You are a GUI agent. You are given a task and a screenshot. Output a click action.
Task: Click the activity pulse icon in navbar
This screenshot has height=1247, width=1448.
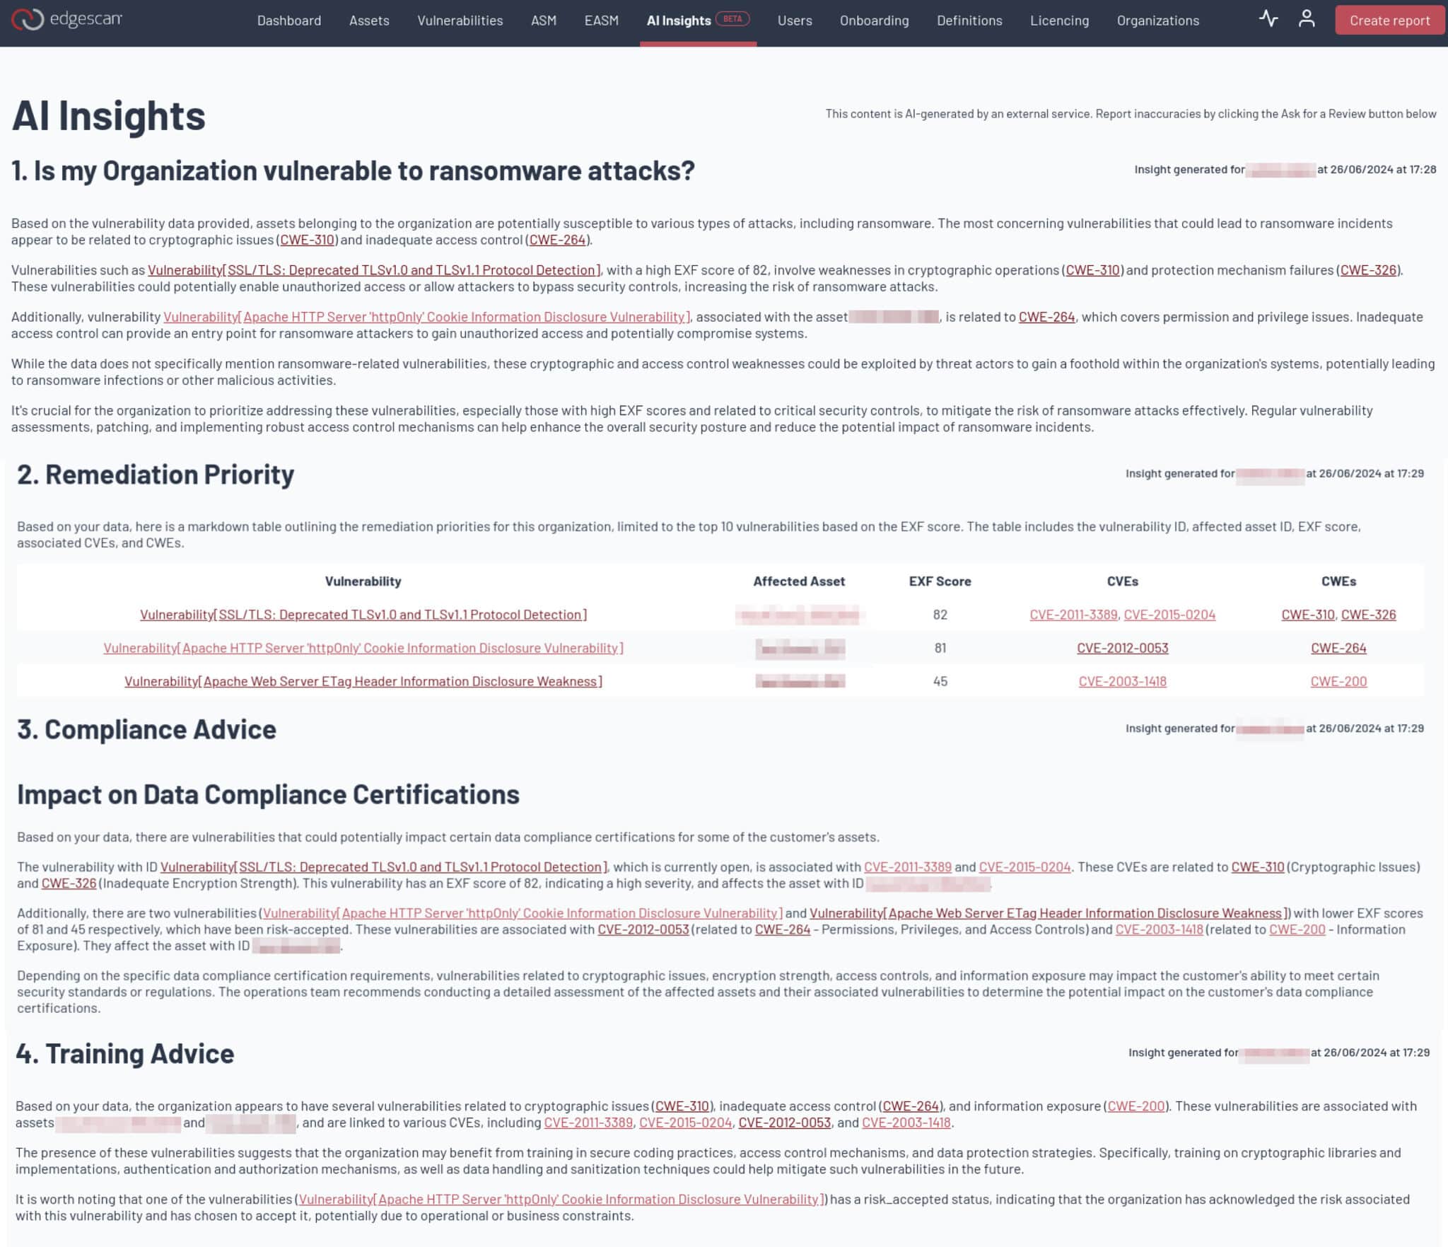coord(1269,21)
